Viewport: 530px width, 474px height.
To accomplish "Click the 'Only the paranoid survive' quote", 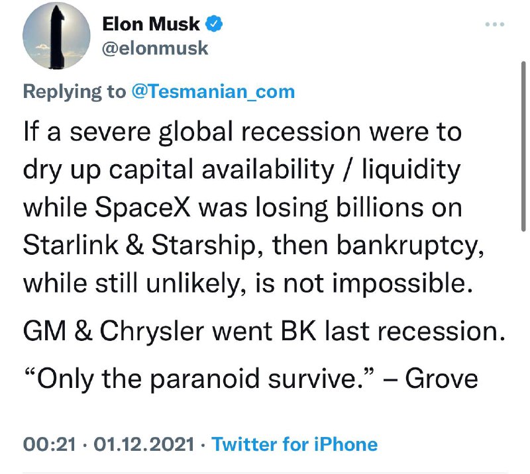I will coord(200,379).
